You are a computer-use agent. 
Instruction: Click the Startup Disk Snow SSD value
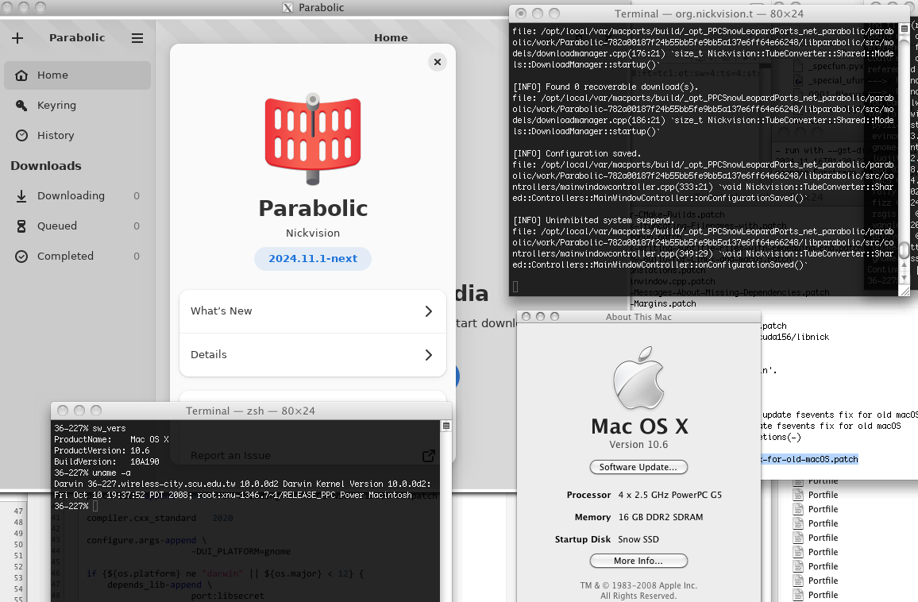638,540
